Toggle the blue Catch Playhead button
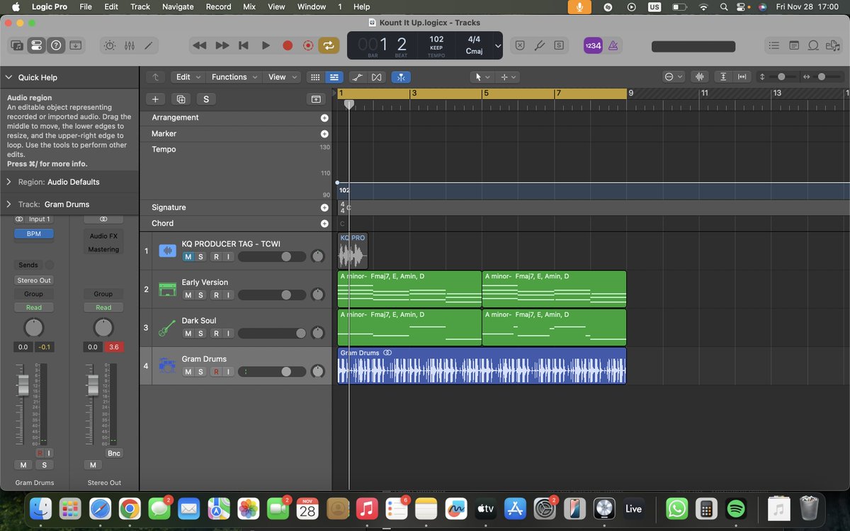This screenshot has height=531, width=850. pos(401,77)
